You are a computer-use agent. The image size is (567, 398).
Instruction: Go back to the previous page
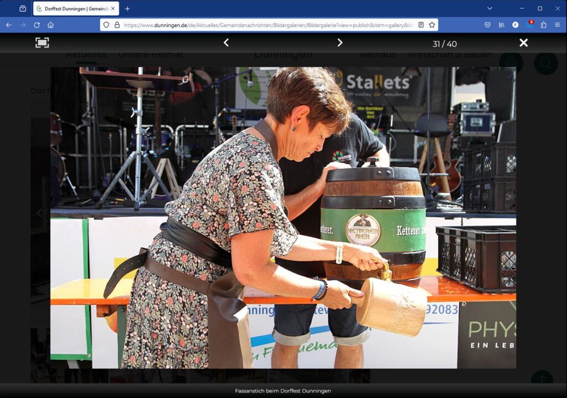coord(8,25)
